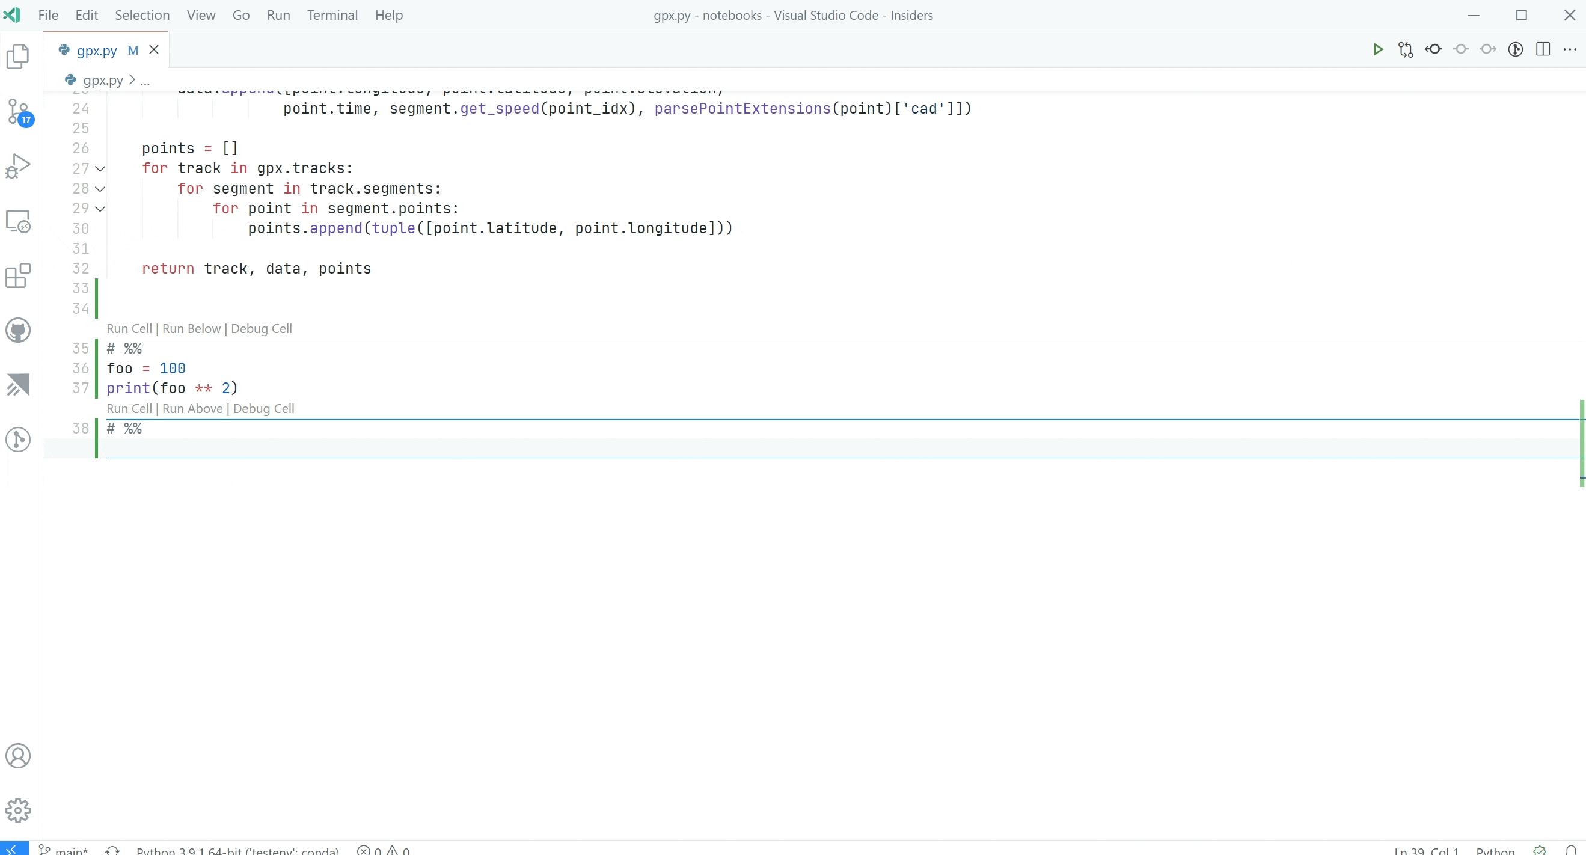Toggle the Extensions view in sidebar
This screenshot has width=1586, height=855.
18,276
